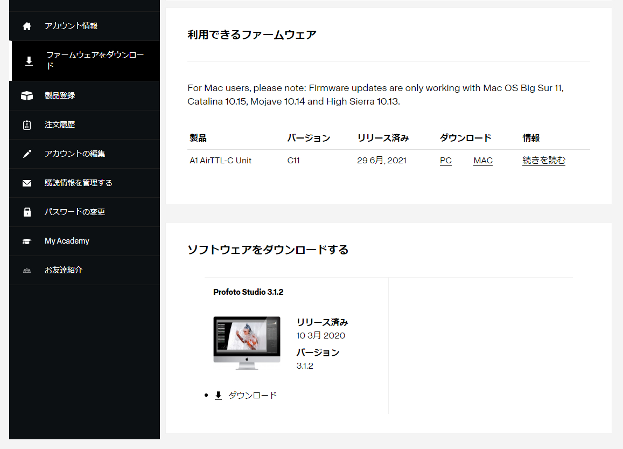Click release date 29 6月, 2021
Viewport: 623px width, 449px height.
click(x=381, y=161)
